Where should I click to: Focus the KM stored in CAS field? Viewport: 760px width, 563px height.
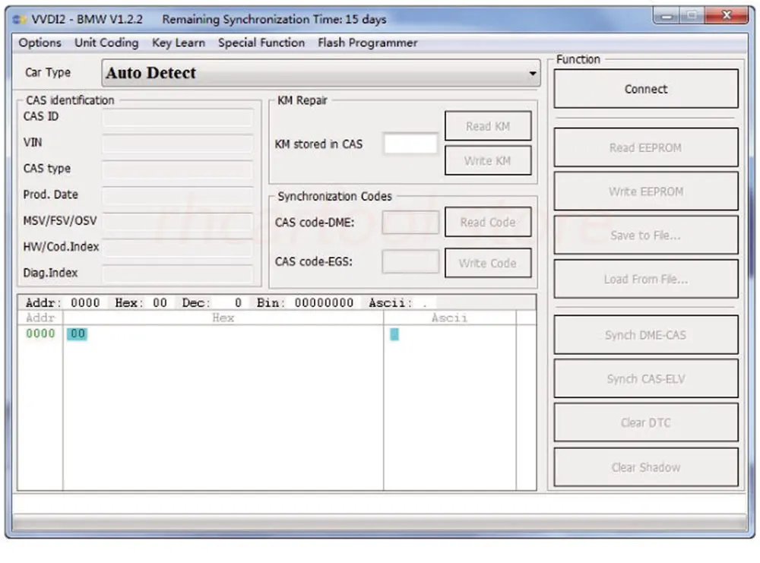pyautogui.click(x=410, y=144)
